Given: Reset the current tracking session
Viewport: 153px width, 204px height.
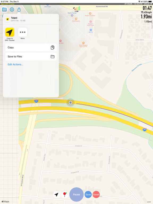Looking at the screenshot, I should [96, 195].
